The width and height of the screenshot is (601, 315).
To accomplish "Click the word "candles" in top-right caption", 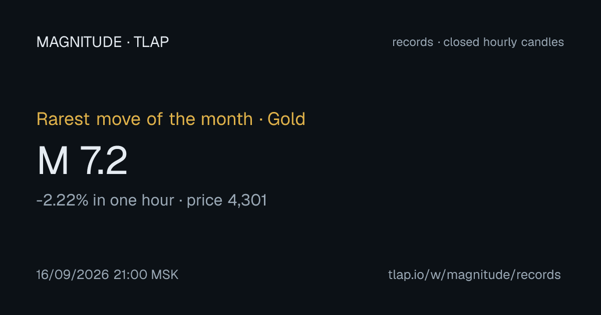I will [x=543, y=42].
